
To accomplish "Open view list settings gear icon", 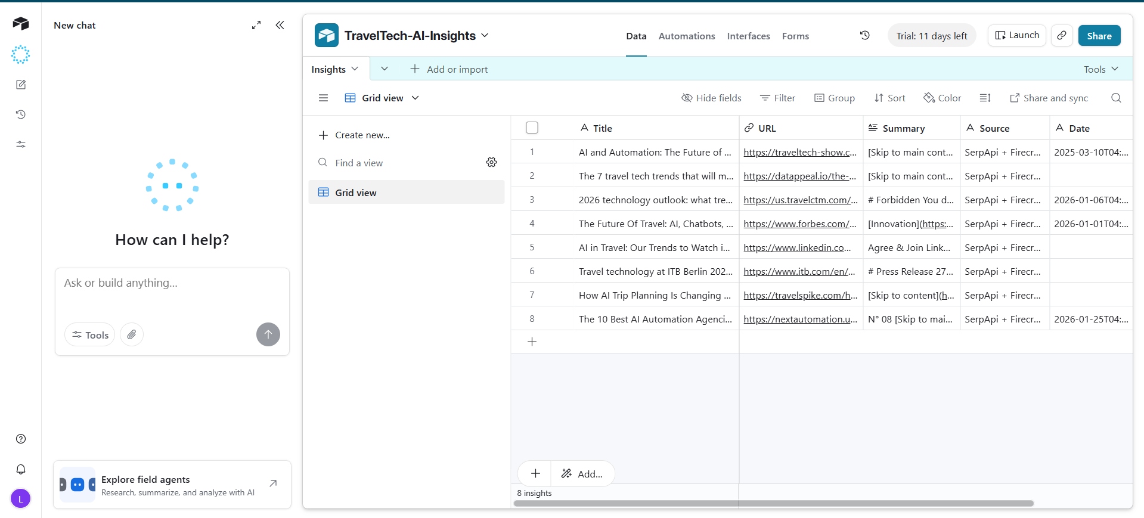I will coord(492,162).
